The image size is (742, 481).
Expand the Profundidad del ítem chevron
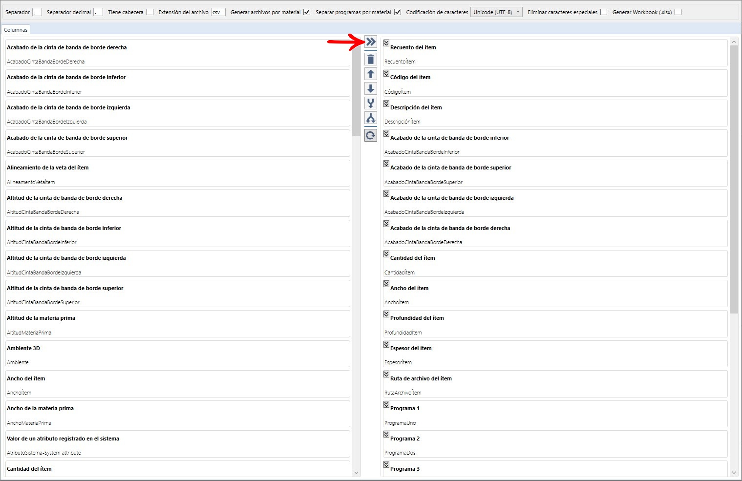click(386, 314)
